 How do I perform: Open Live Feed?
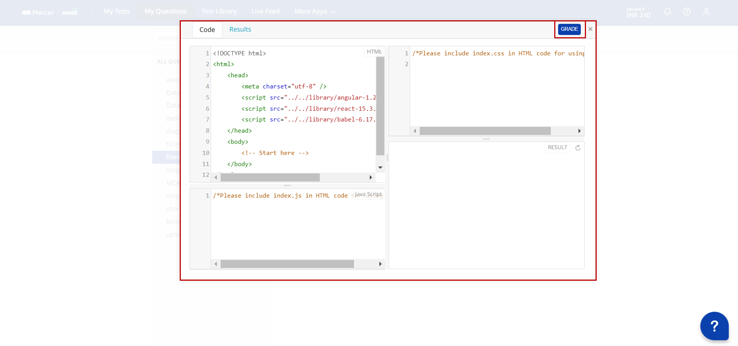point(266,11)
